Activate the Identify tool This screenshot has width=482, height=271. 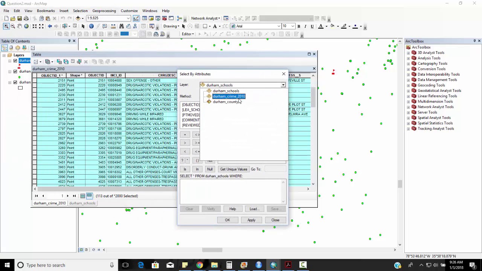point(92,26)
